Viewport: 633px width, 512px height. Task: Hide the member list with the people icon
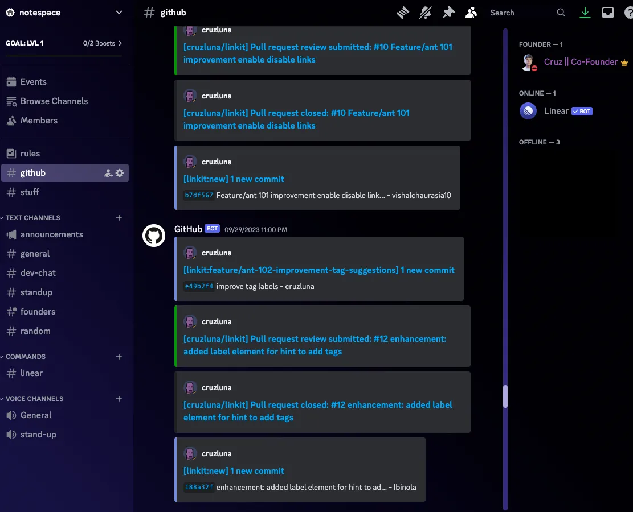471,12
